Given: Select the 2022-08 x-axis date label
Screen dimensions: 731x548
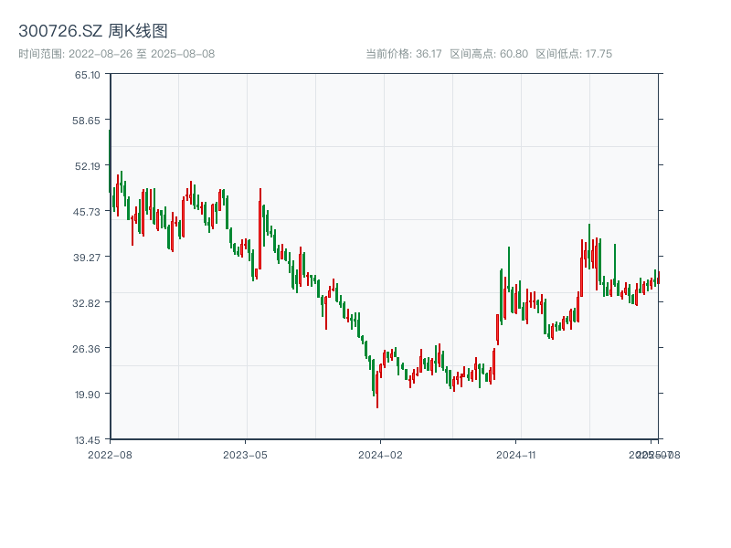Looking at the screenshot, I should 110,454.
